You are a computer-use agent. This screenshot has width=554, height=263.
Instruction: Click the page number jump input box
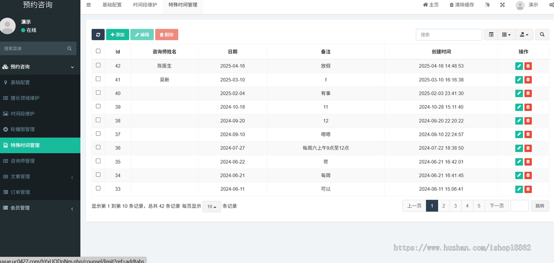click(519, 206)
